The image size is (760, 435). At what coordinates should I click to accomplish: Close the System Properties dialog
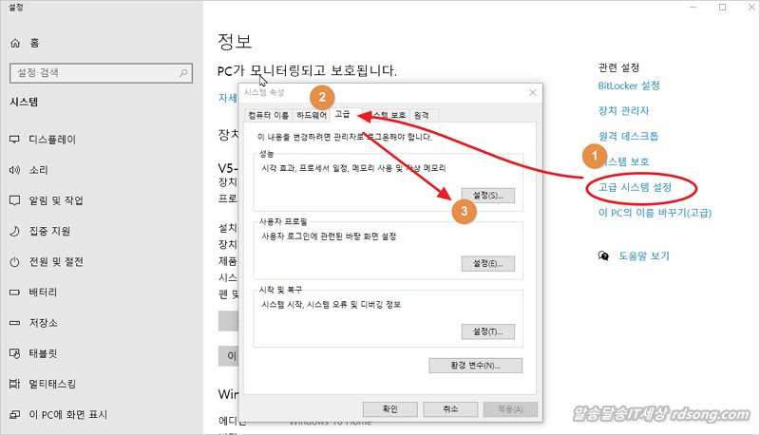532,92
